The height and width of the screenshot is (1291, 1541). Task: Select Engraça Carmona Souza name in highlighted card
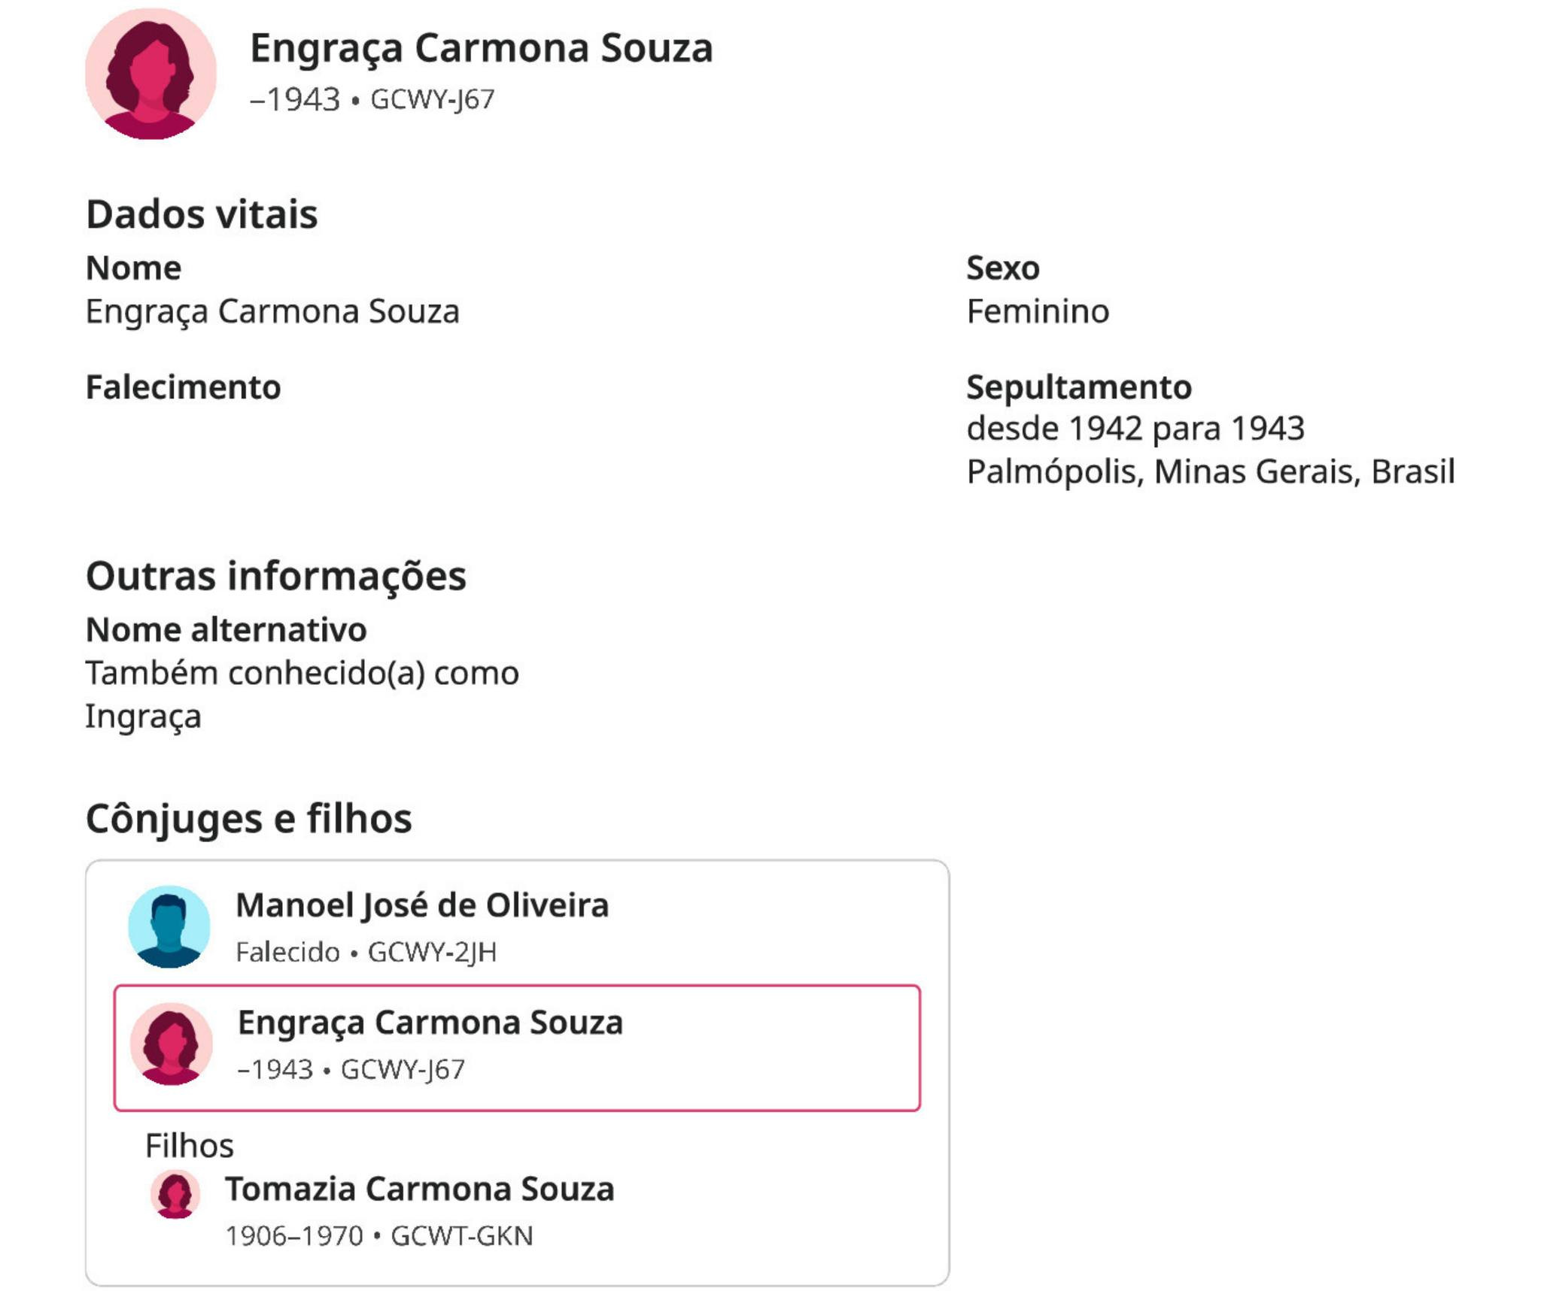430,1023
